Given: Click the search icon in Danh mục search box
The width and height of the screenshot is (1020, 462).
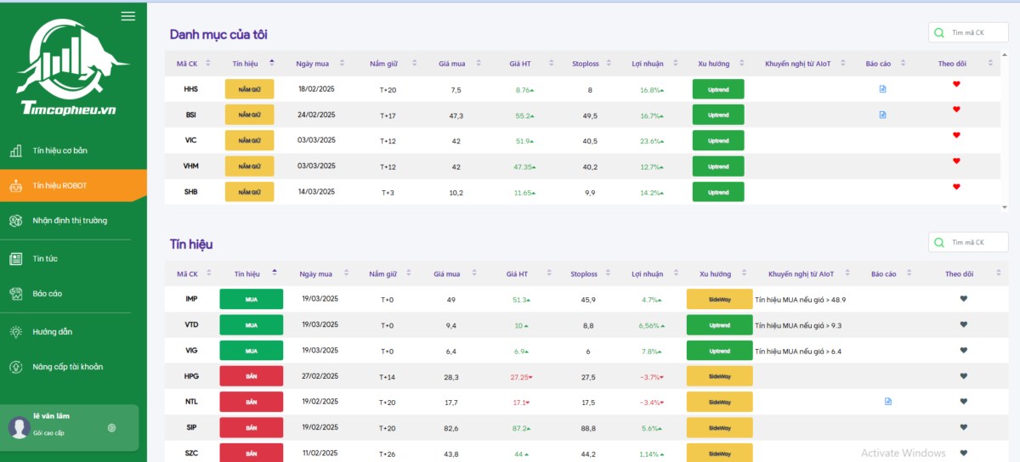Looking at the screenshot, I should 939,33.
